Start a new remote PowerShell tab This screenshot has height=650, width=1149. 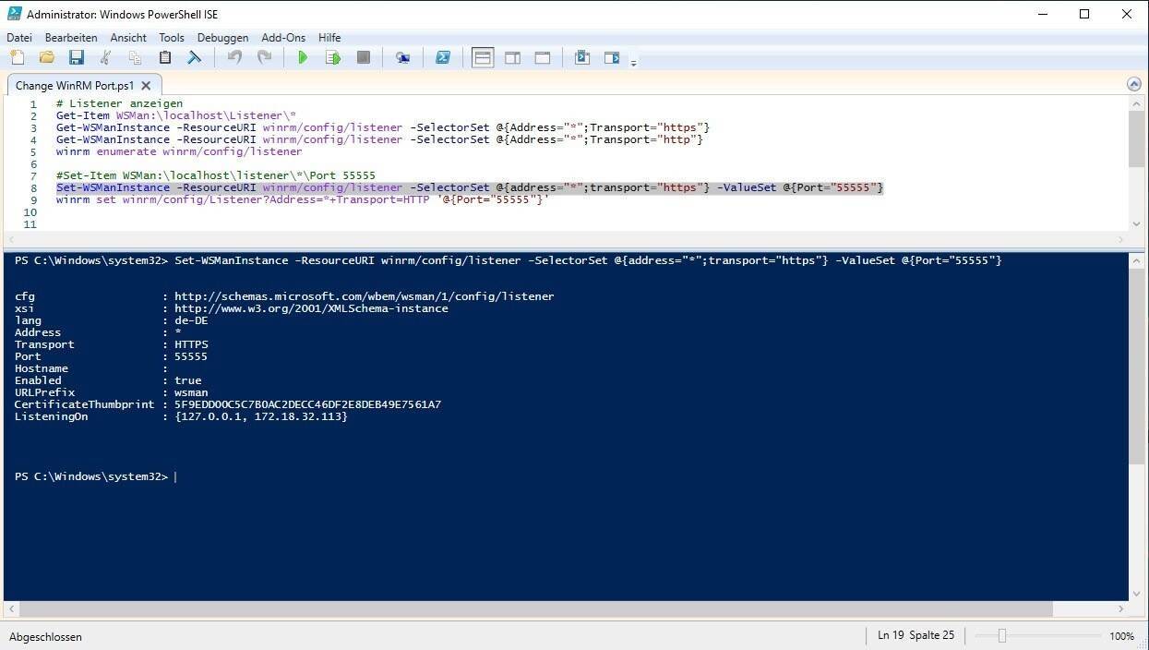coord(402,58)
